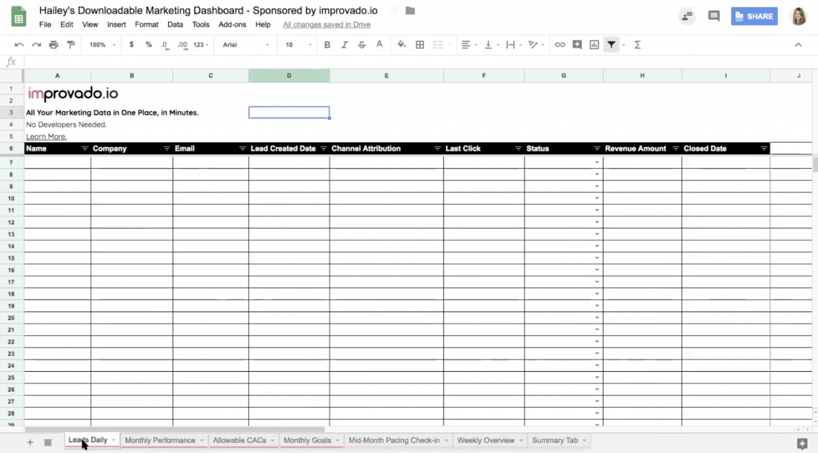Open the Arial font dropdown
This screenshot has height=453, width=818.
pyautogui.click(x=245, y=45)
